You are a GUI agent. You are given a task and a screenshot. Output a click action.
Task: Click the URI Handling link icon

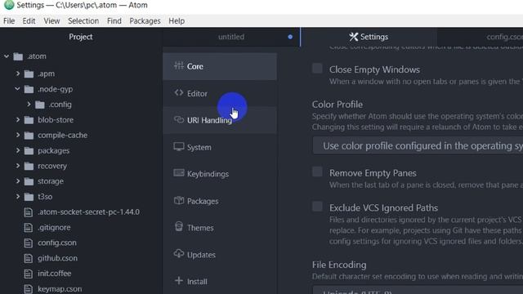pyautogui.click(x=179, y=119)
